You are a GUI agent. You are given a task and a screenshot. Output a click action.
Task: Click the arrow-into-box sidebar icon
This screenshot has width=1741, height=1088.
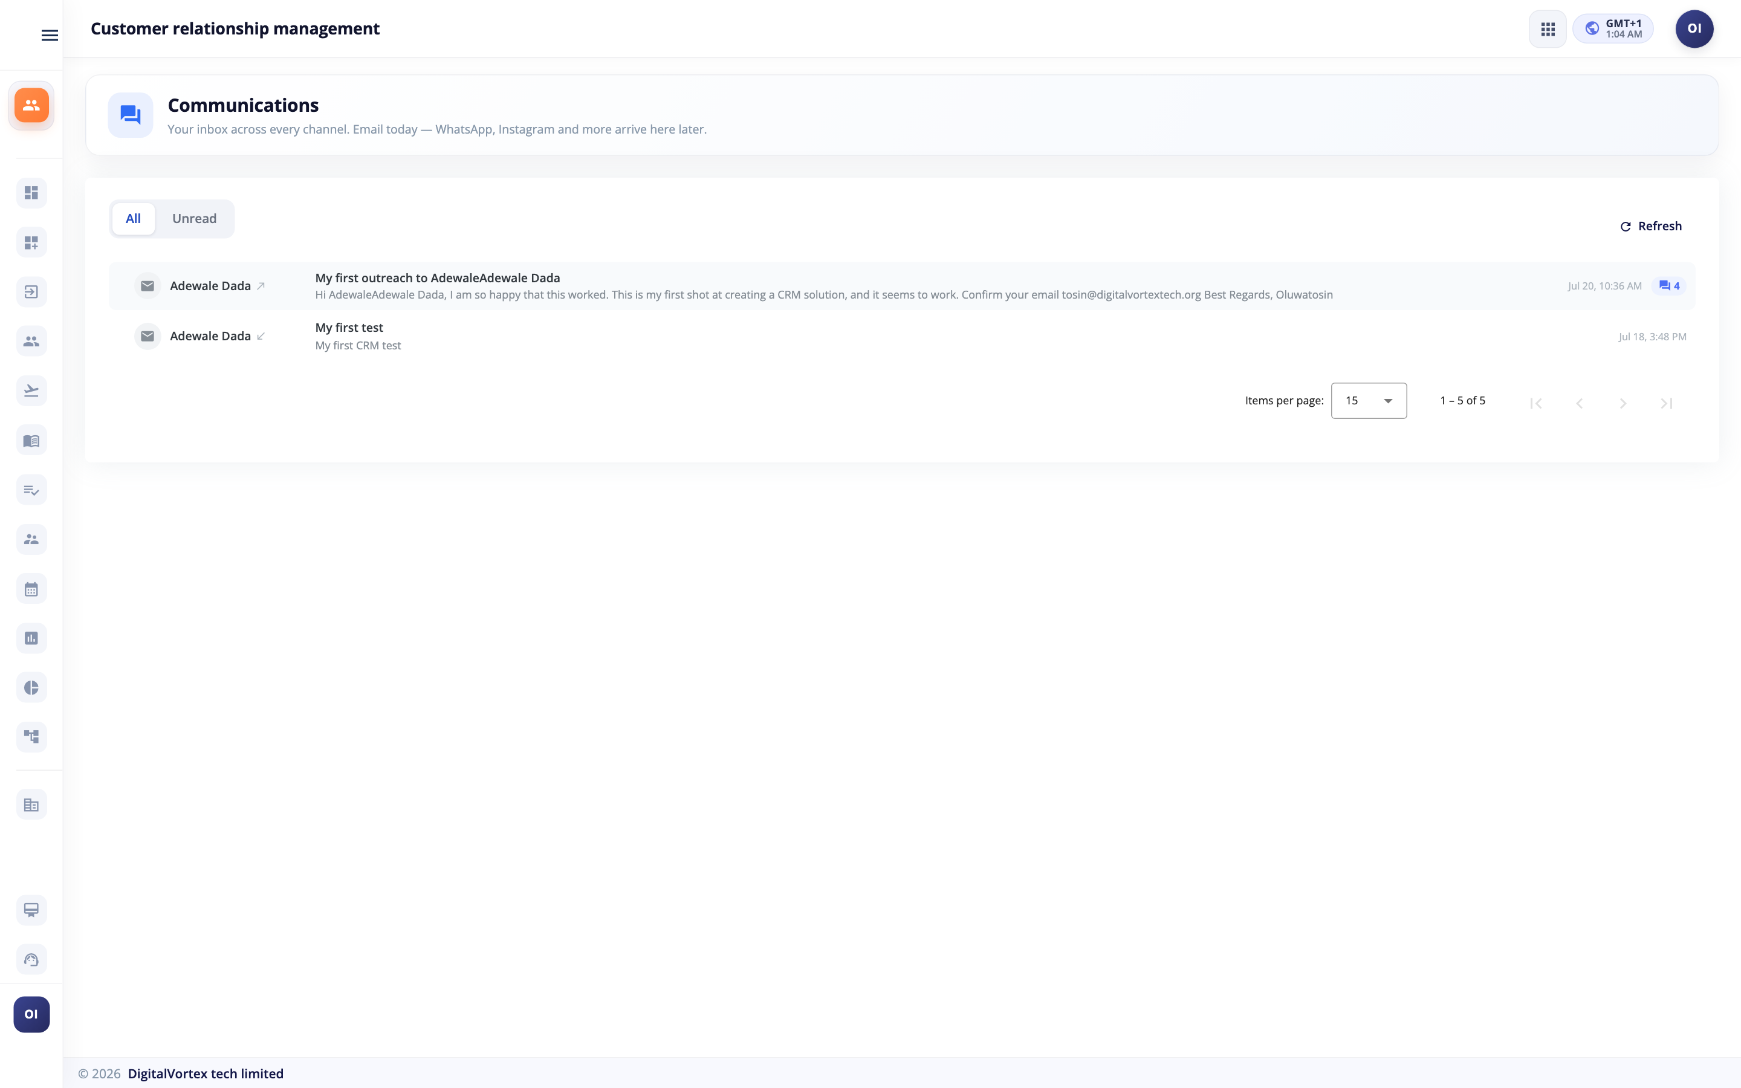click(31, 292)
